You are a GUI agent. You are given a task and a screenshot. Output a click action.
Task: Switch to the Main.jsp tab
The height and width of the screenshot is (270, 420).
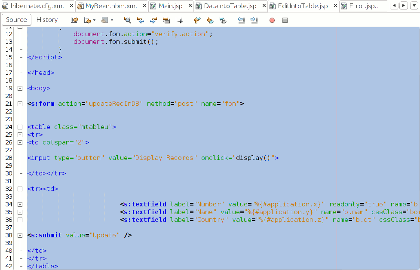pos(171,6)
